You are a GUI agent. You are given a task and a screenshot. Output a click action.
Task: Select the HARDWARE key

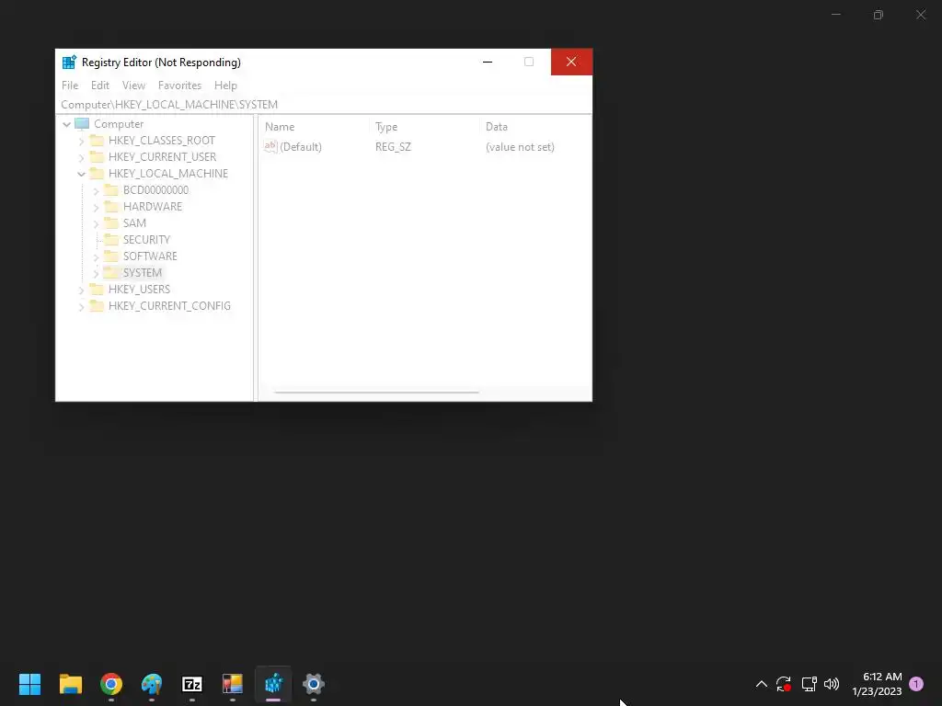[x=152, y=207]
